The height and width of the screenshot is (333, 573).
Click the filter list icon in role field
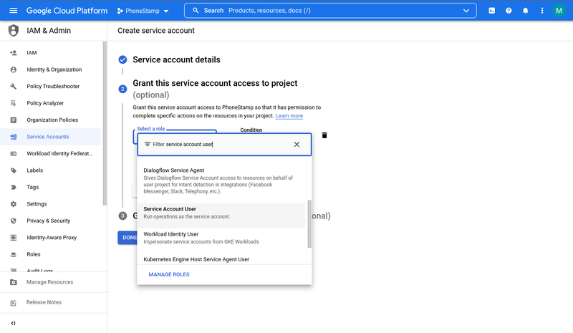(x=148, y=145)
